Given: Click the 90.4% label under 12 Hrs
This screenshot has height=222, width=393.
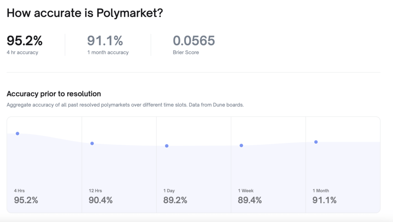Looking at the screenshot, I should (x=101, y=200).
